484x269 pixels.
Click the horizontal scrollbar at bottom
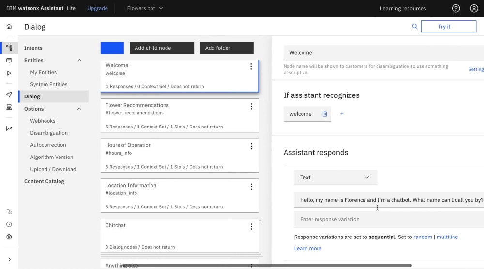point(267,265)
